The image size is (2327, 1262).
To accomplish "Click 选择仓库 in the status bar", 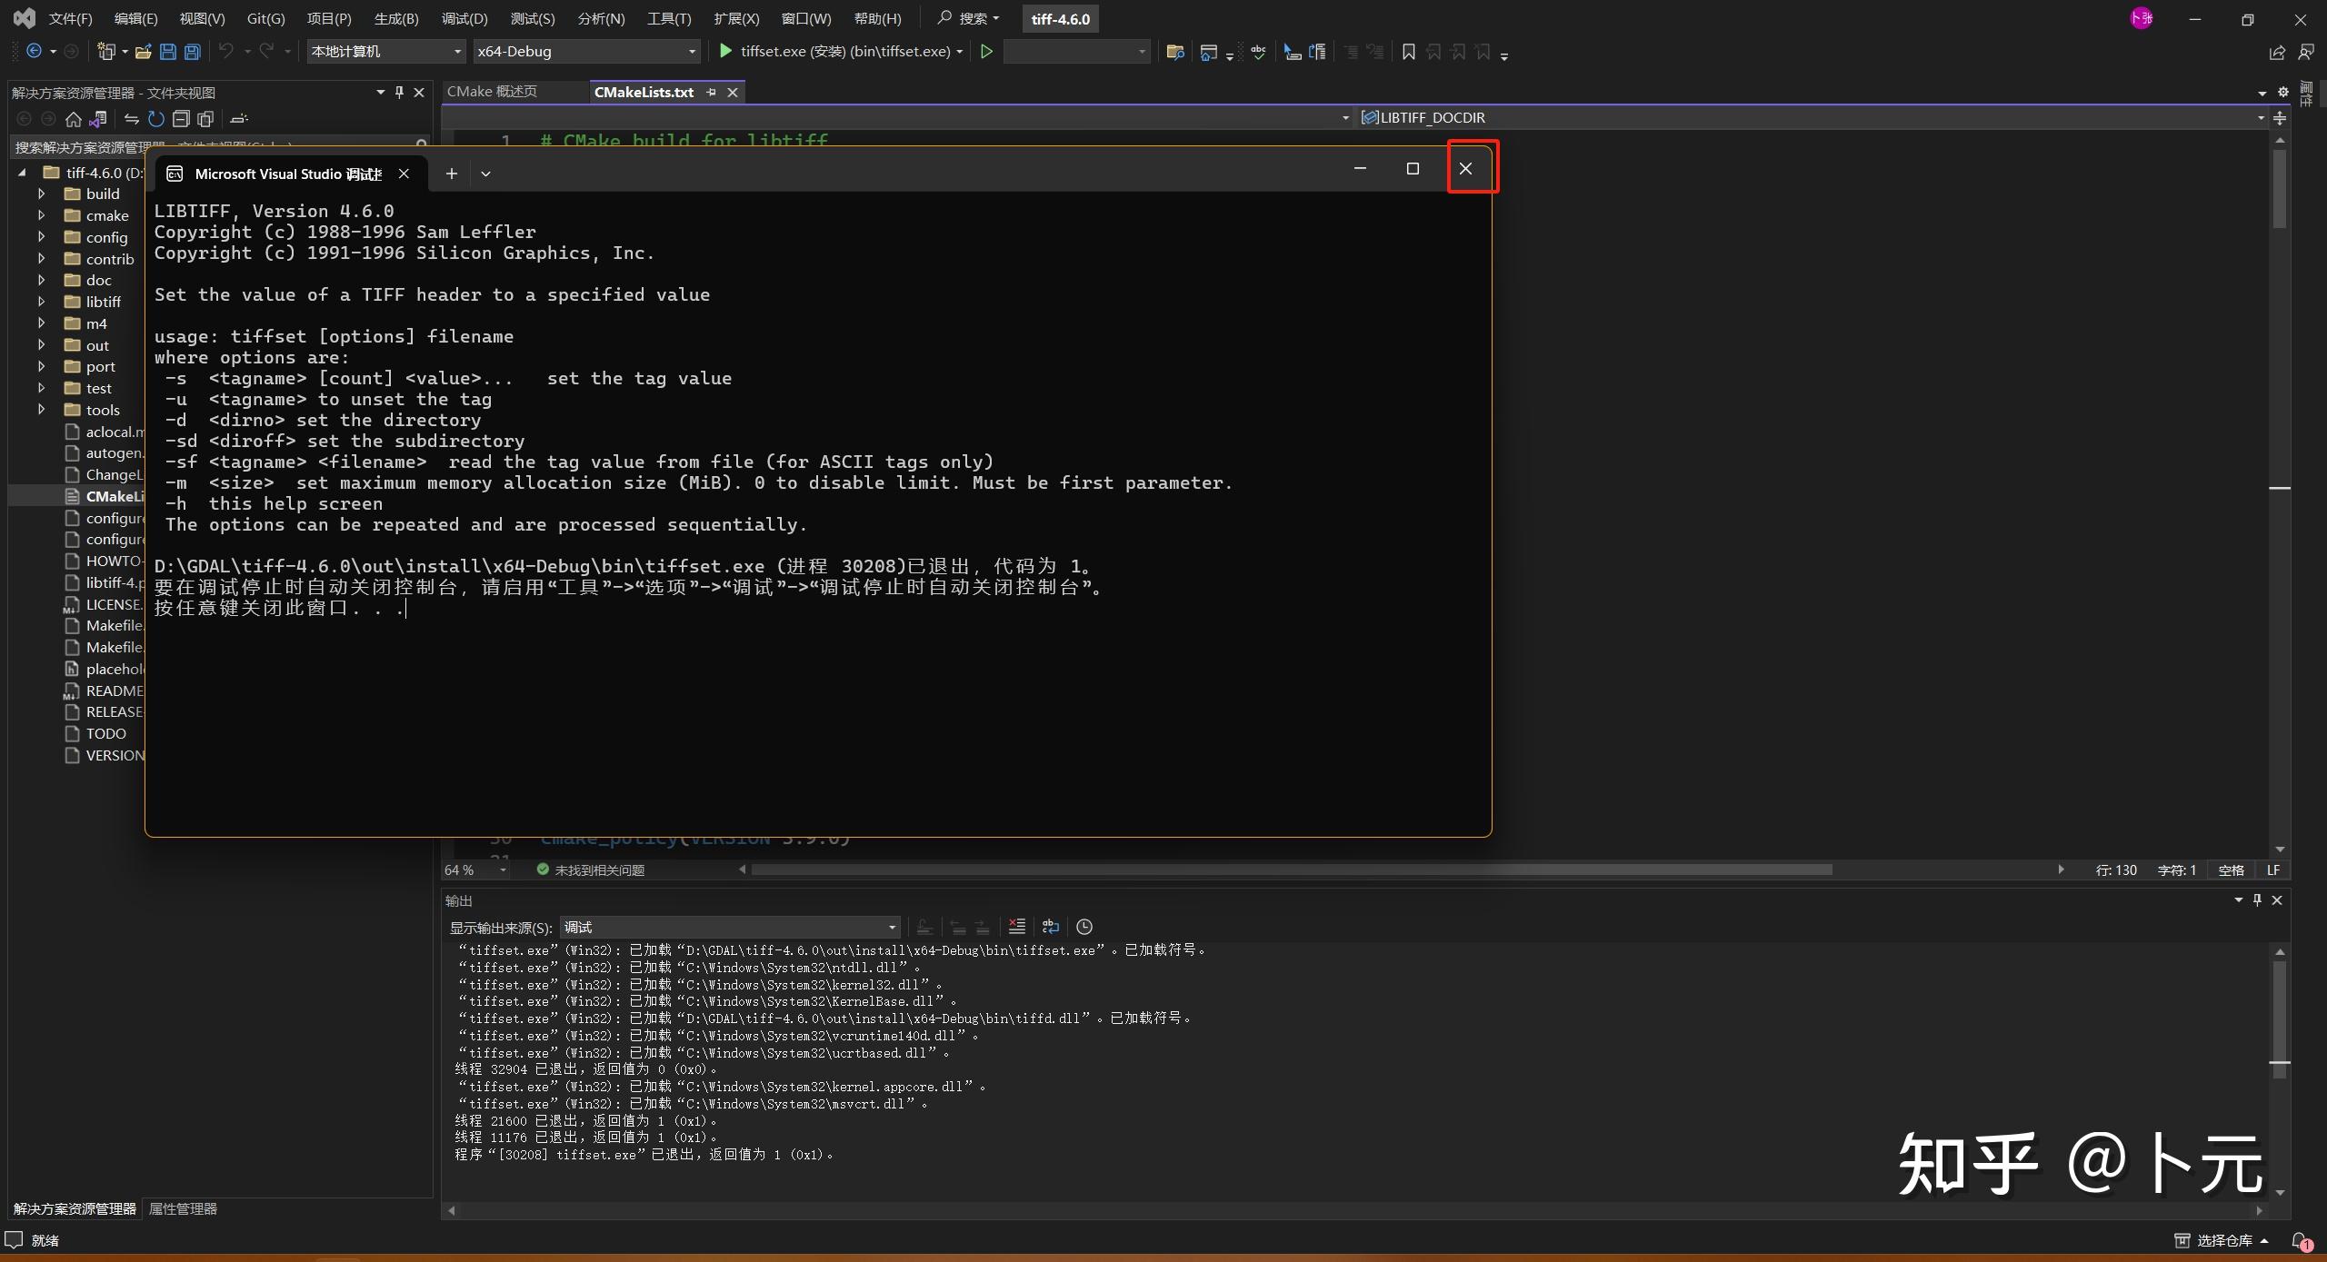I will 2223,1240.
